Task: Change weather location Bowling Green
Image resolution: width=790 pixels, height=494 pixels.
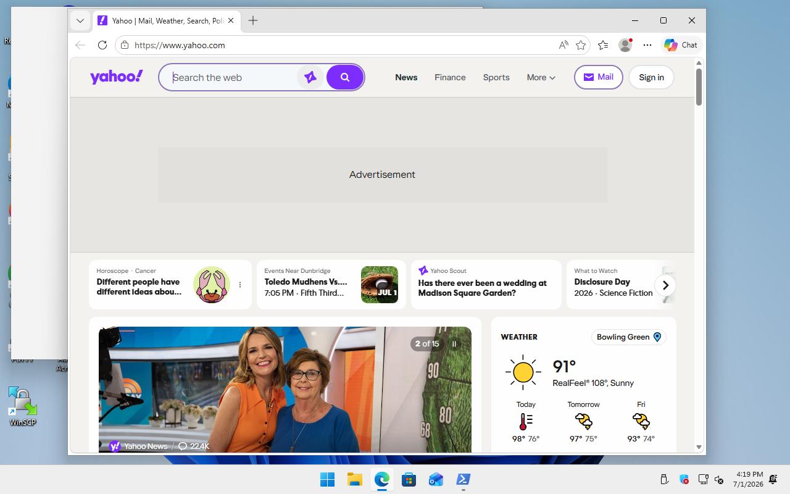Action: coord(628,337)
